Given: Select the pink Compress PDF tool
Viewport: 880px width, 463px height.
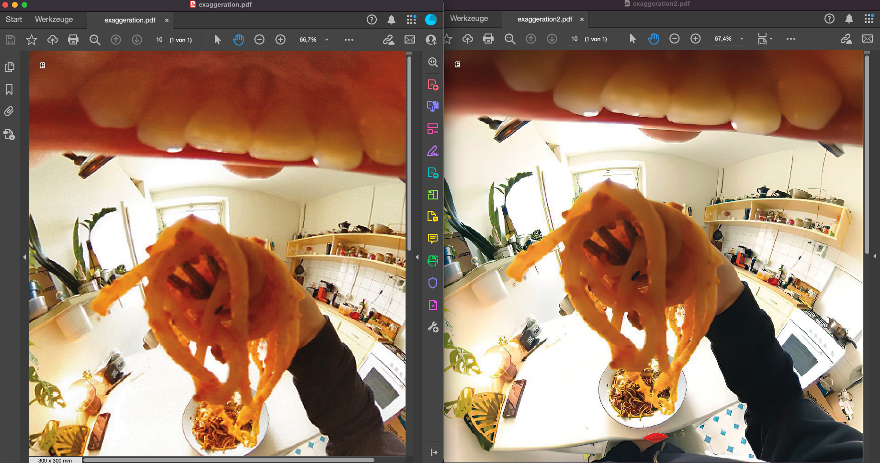Looking at the screenshot, I should point(433,305).
